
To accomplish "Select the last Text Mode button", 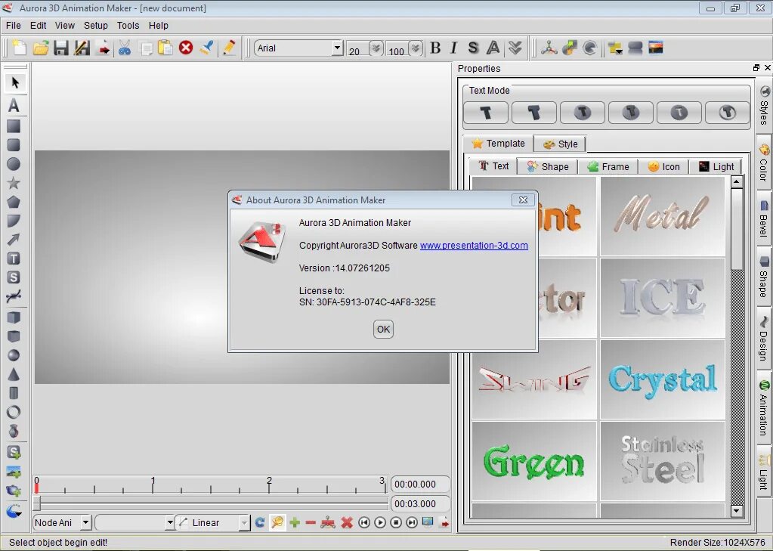I will (x=727, y=113).
